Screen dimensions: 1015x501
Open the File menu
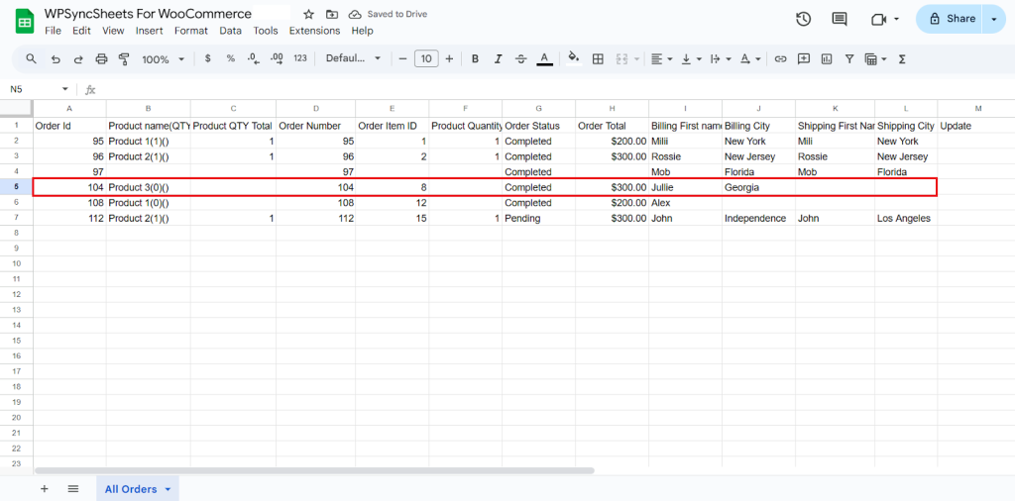click(53, 31)
